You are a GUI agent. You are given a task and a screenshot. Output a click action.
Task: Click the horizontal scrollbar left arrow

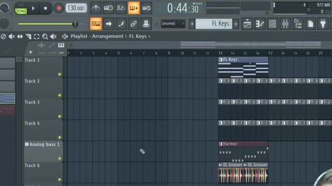tap(71, 45)
